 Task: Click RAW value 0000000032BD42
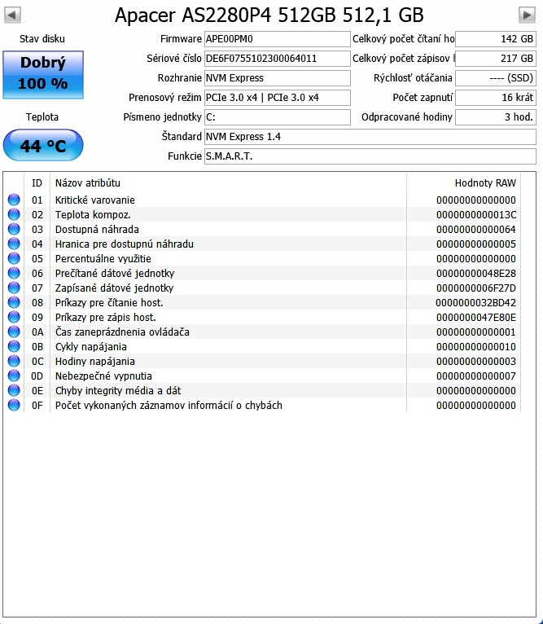click(x=476, y=302)
